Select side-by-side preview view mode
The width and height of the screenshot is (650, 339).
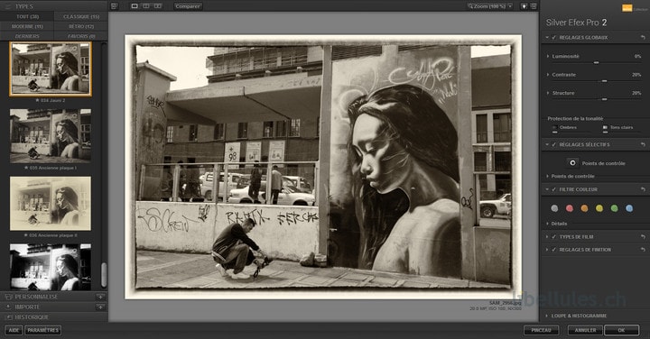pos(158,6)
